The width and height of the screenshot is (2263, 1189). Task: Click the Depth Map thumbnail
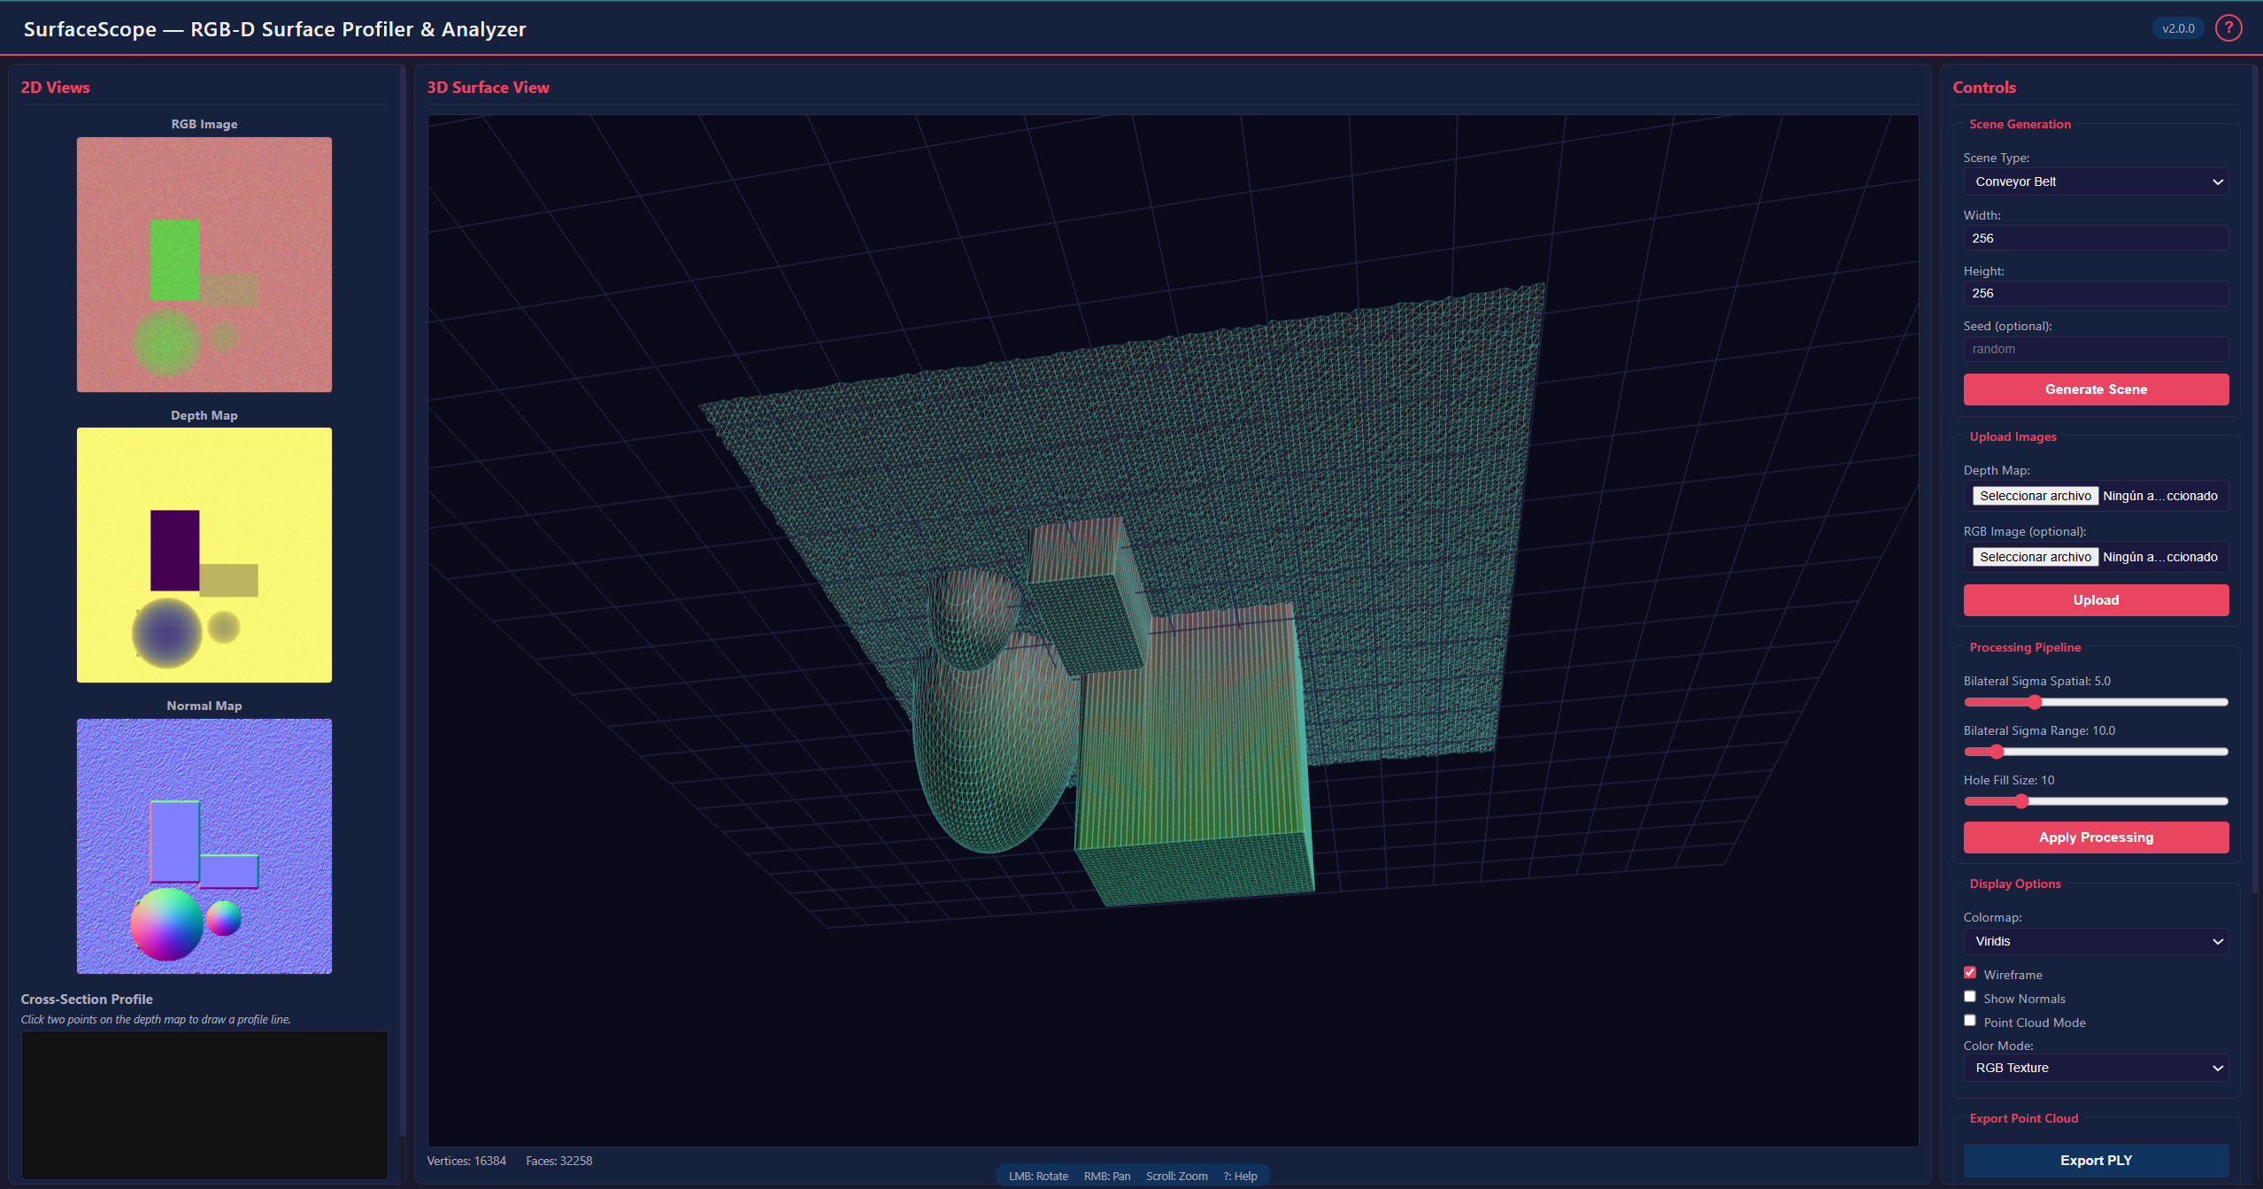[x=204, y=555]
